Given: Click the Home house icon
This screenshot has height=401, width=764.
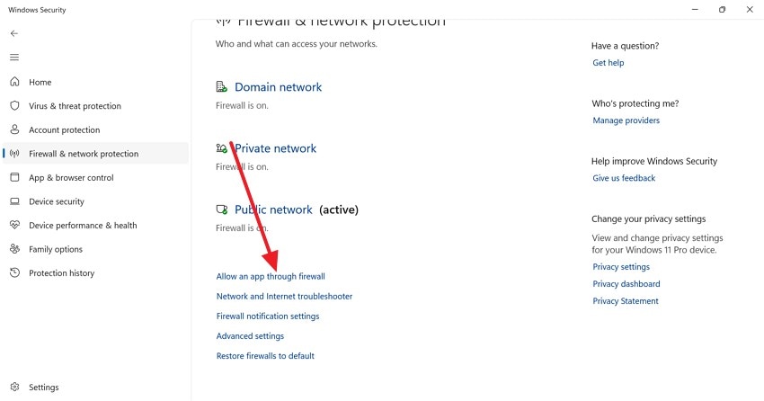Looking at the screenshot, I should click(14, 82).
